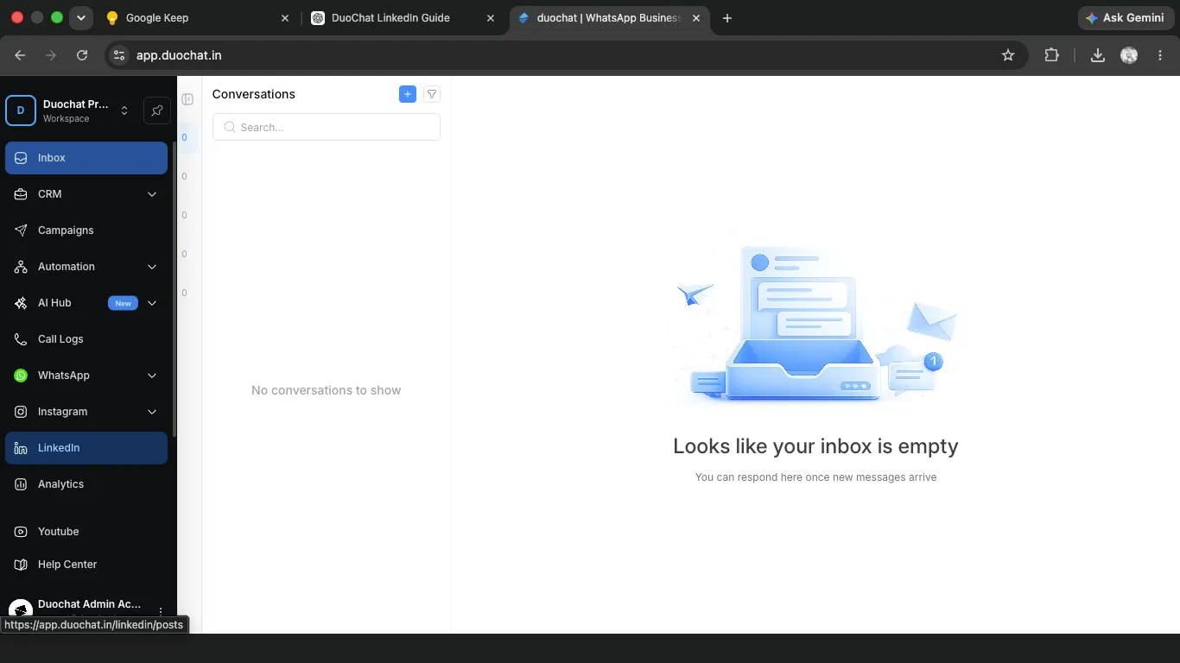Switch to DuoChat LinkedIn Guide tab
Screen dimensions: 1180x663
(403, 18)
